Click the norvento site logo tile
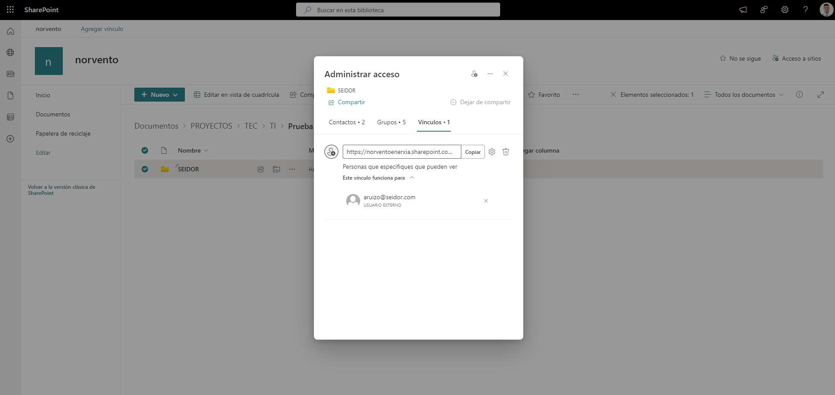 point(49,61)
